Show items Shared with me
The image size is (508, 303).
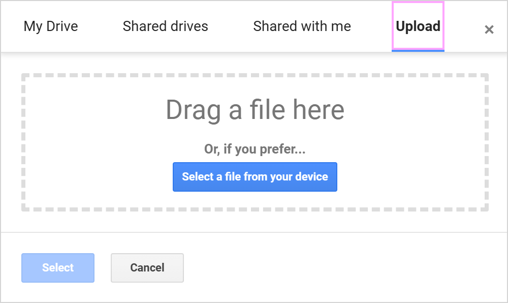pyautogui.click(x=302, y=26)
